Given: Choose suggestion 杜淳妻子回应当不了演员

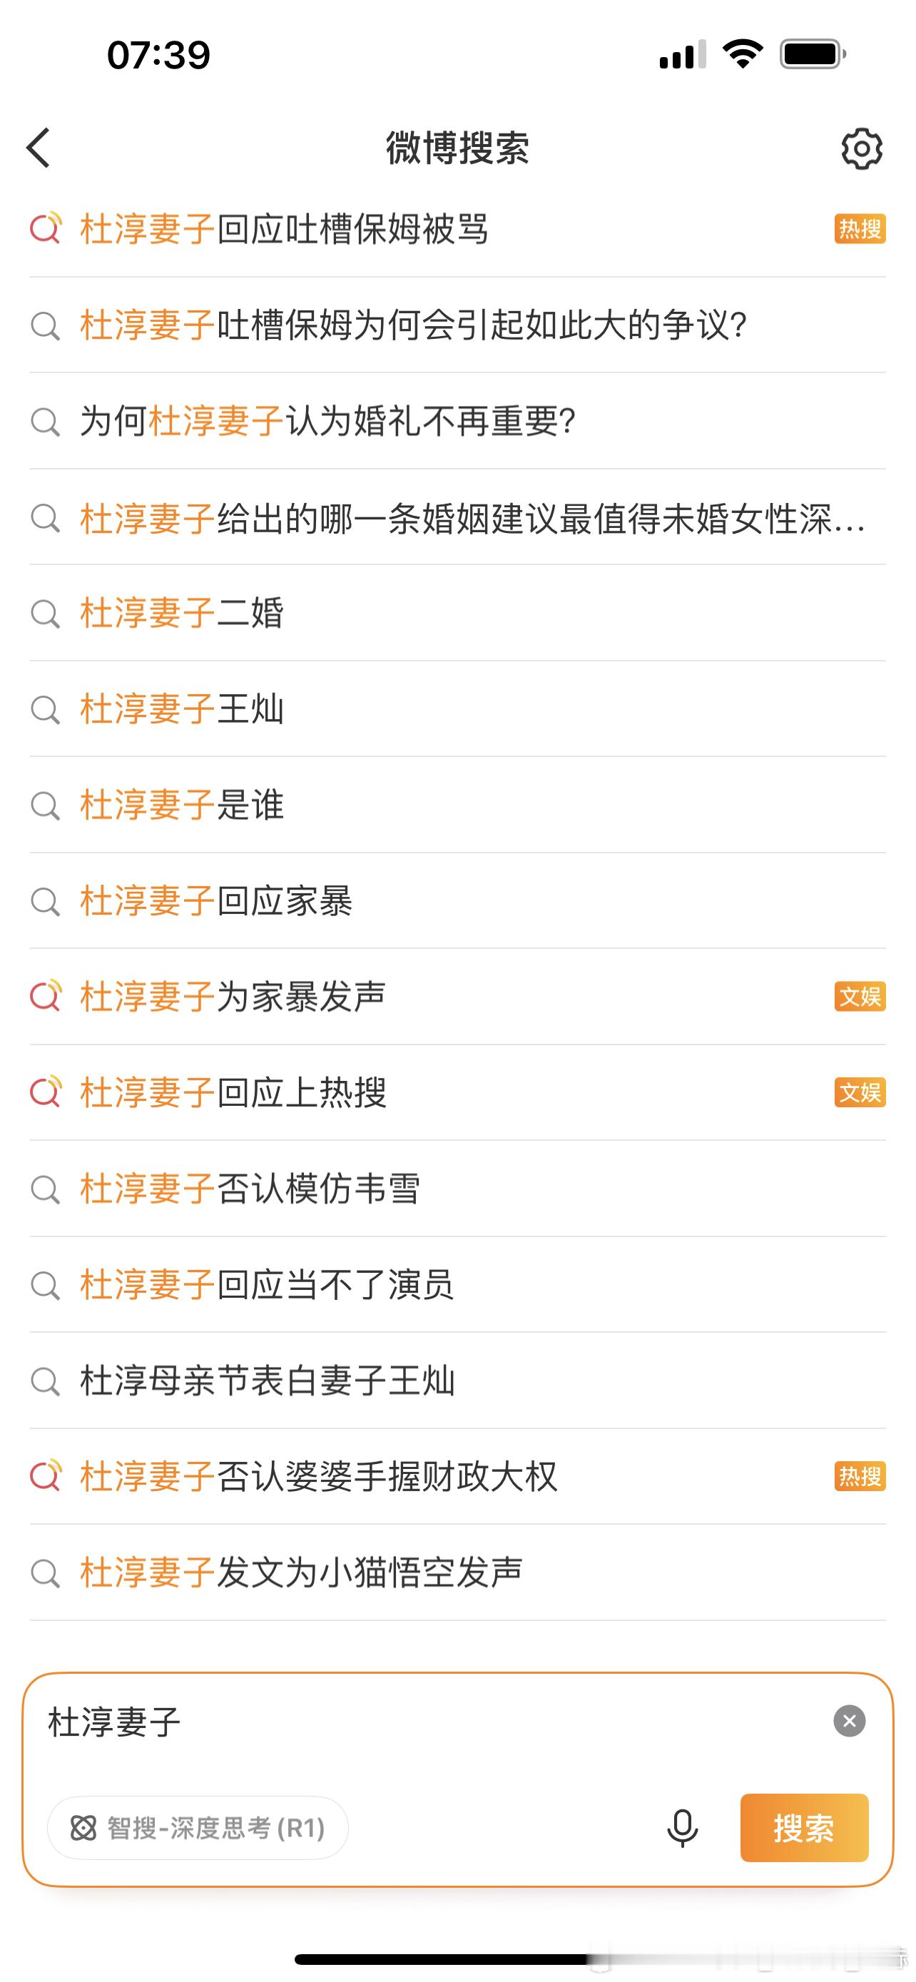Looking at the screenshot, I should point(457,1285).
